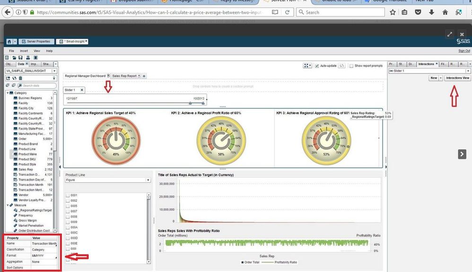Toggle Firefox reader view icon
This screenshot has width=472, height=272.
point(275,12)
